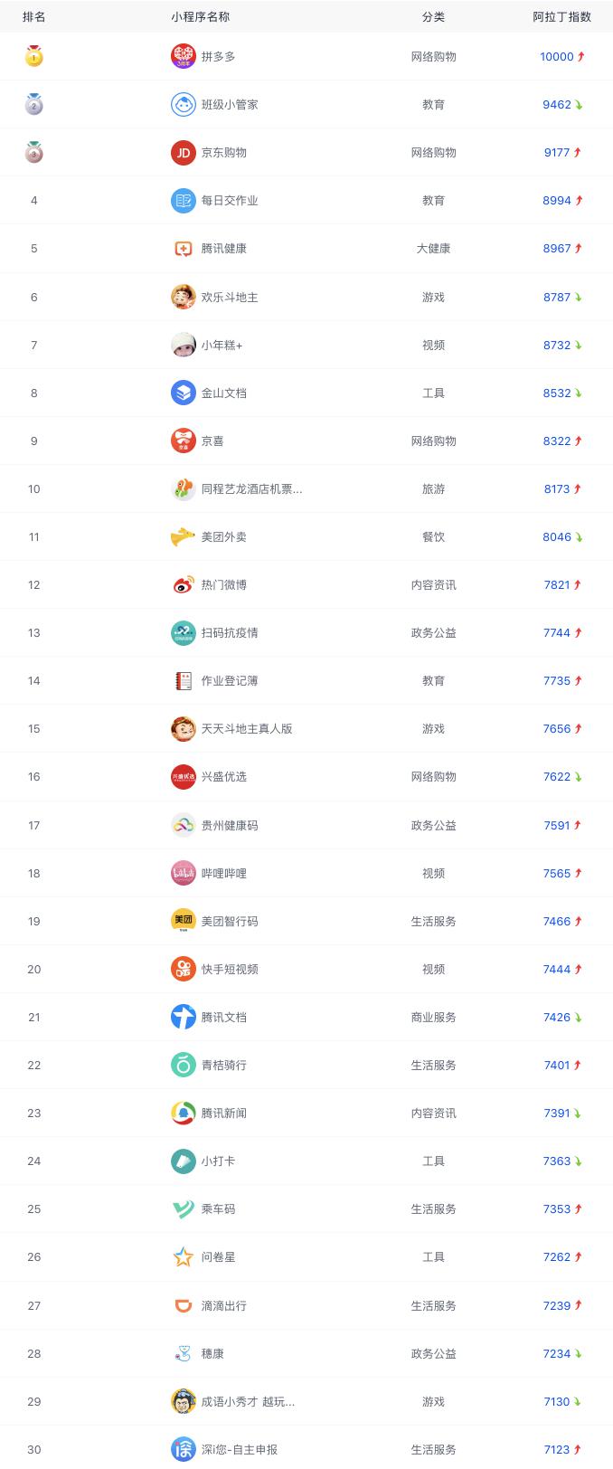Click the 哔哩哔哩 app icon
The height and width of the screenshot is (1469, 613).
[x=183, y=873]
